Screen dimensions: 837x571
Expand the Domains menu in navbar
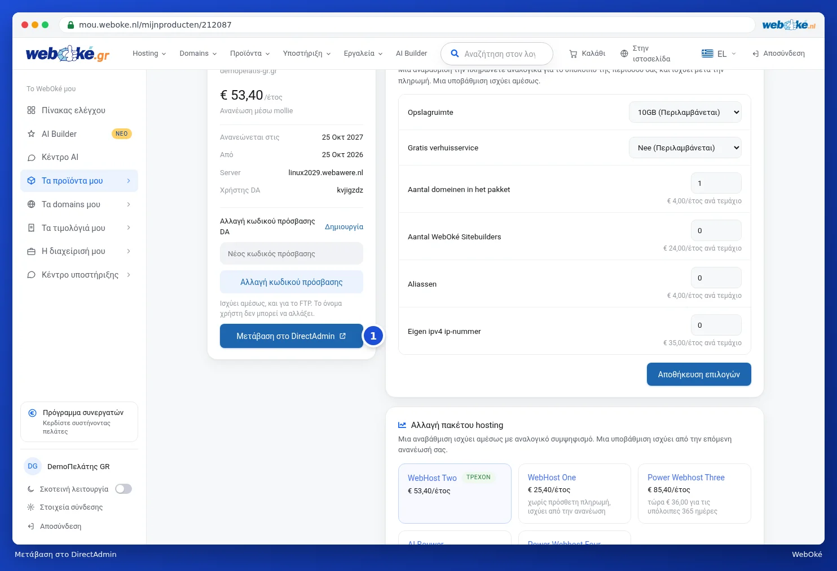(x=199, y=53)
